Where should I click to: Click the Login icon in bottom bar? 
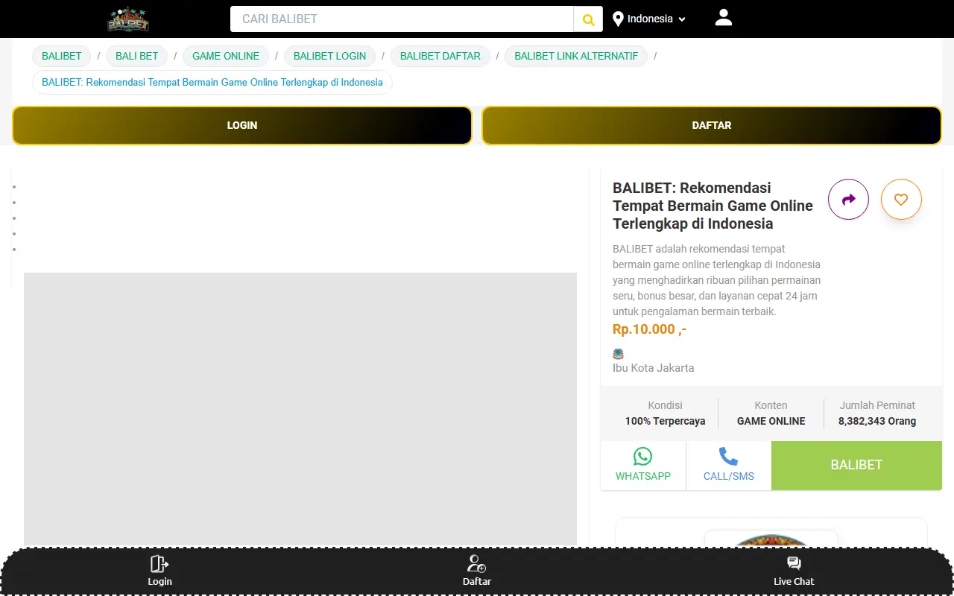[x=159, y=563]
